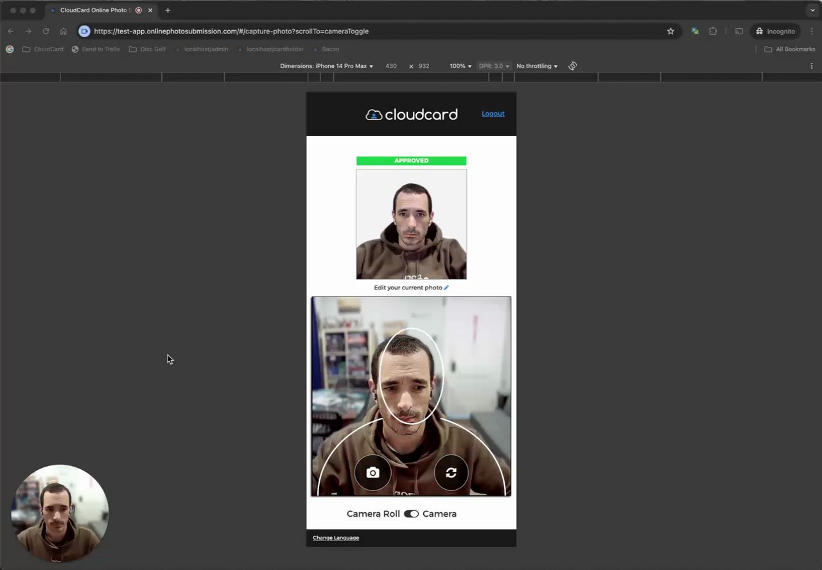Click the viewport height field showing 932
Screen dimensions: 822x570
point(424,66)
